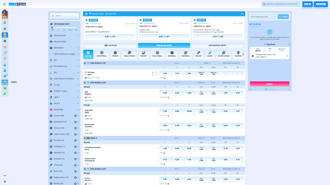330x185 pixels.
Task: Click the REBET button
Action: 269,84
